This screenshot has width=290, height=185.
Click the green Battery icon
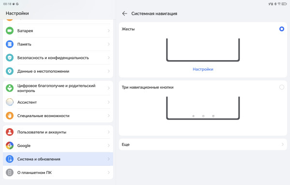pos(10,31)
